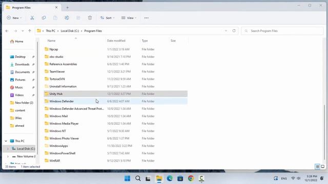Switch to large icons view in status bar
The image size is (328, 184).
click(323, 167)
